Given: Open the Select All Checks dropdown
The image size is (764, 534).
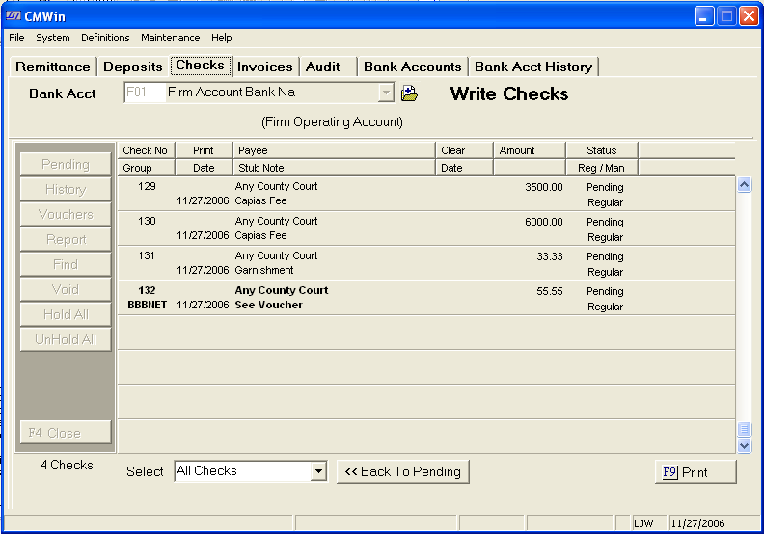Looking at the screenshot, I should (319, 471).
